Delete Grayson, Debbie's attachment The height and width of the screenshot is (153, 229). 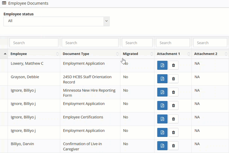point(173,79)
